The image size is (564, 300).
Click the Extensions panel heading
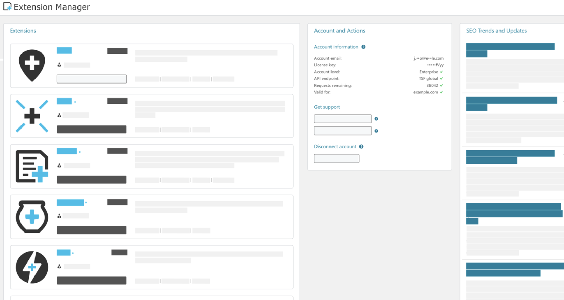[x=23, y=31]
